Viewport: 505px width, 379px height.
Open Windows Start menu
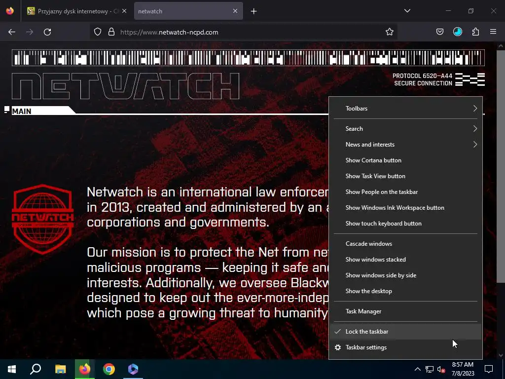12,369
